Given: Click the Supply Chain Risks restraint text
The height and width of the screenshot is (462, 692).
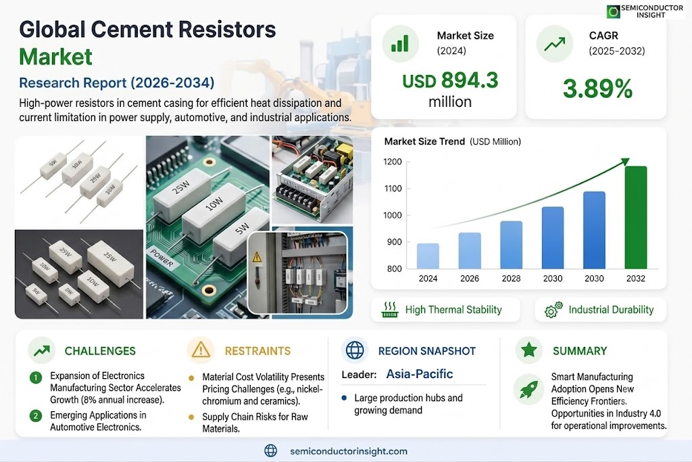Looking at the screenshot, I should click(255, 423).
